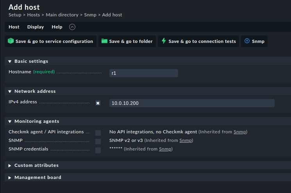Image resolution: width=291 pixels, height=193 pixels.
Task: Click the green cube service configuration icon
Action: click(x=11, y=41)
